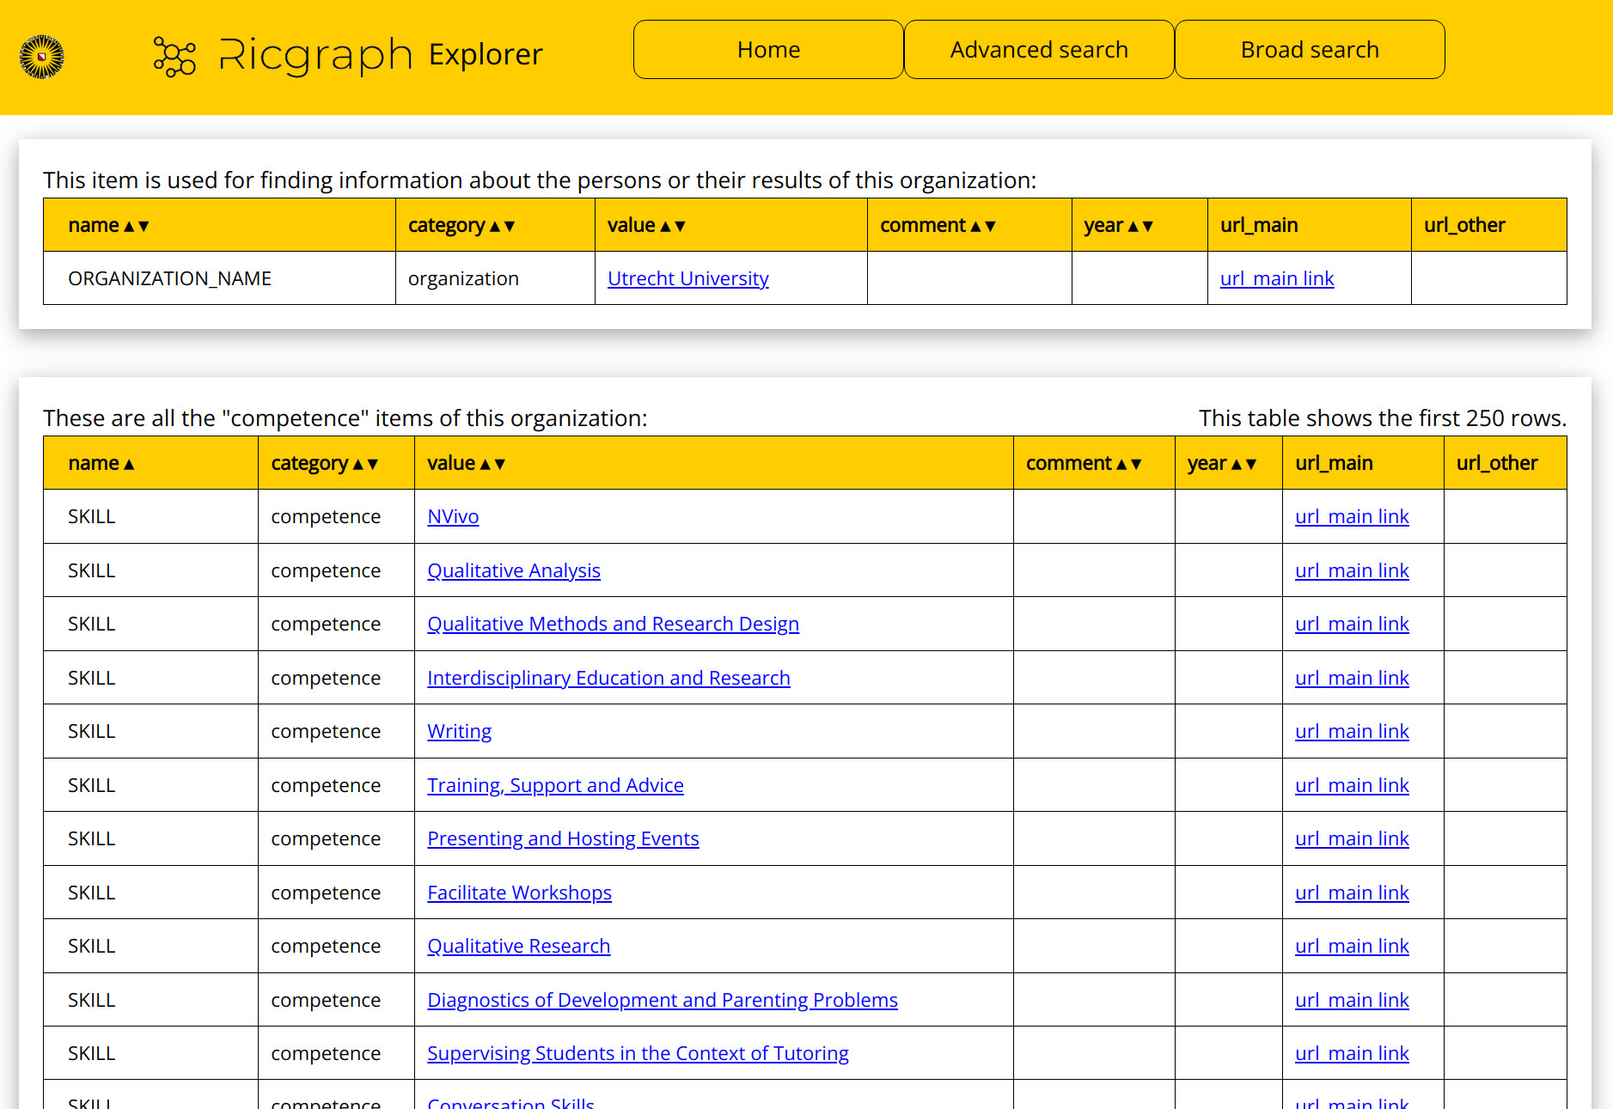This screenshot has width=1613, height=1109.
Task: Sort top table by comment column
Action: tap(938, 225)
